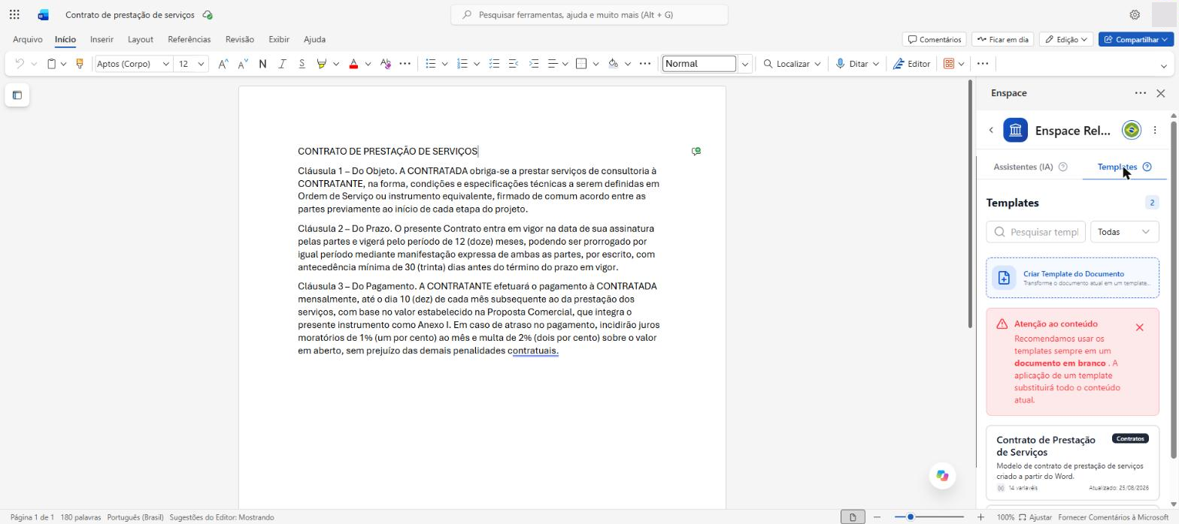
Task: Expand the undo history dropdown arrow
Action: (x=34, y=64)
